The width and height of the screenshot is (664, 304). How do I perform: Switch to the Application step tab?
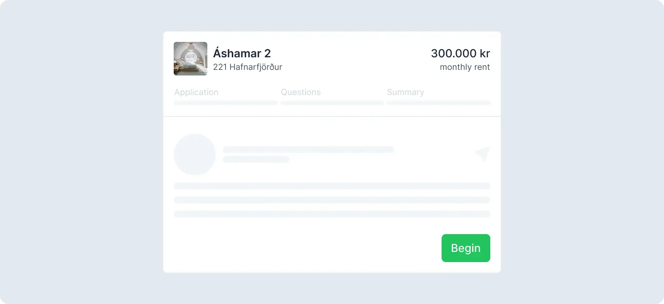[196, 92]
